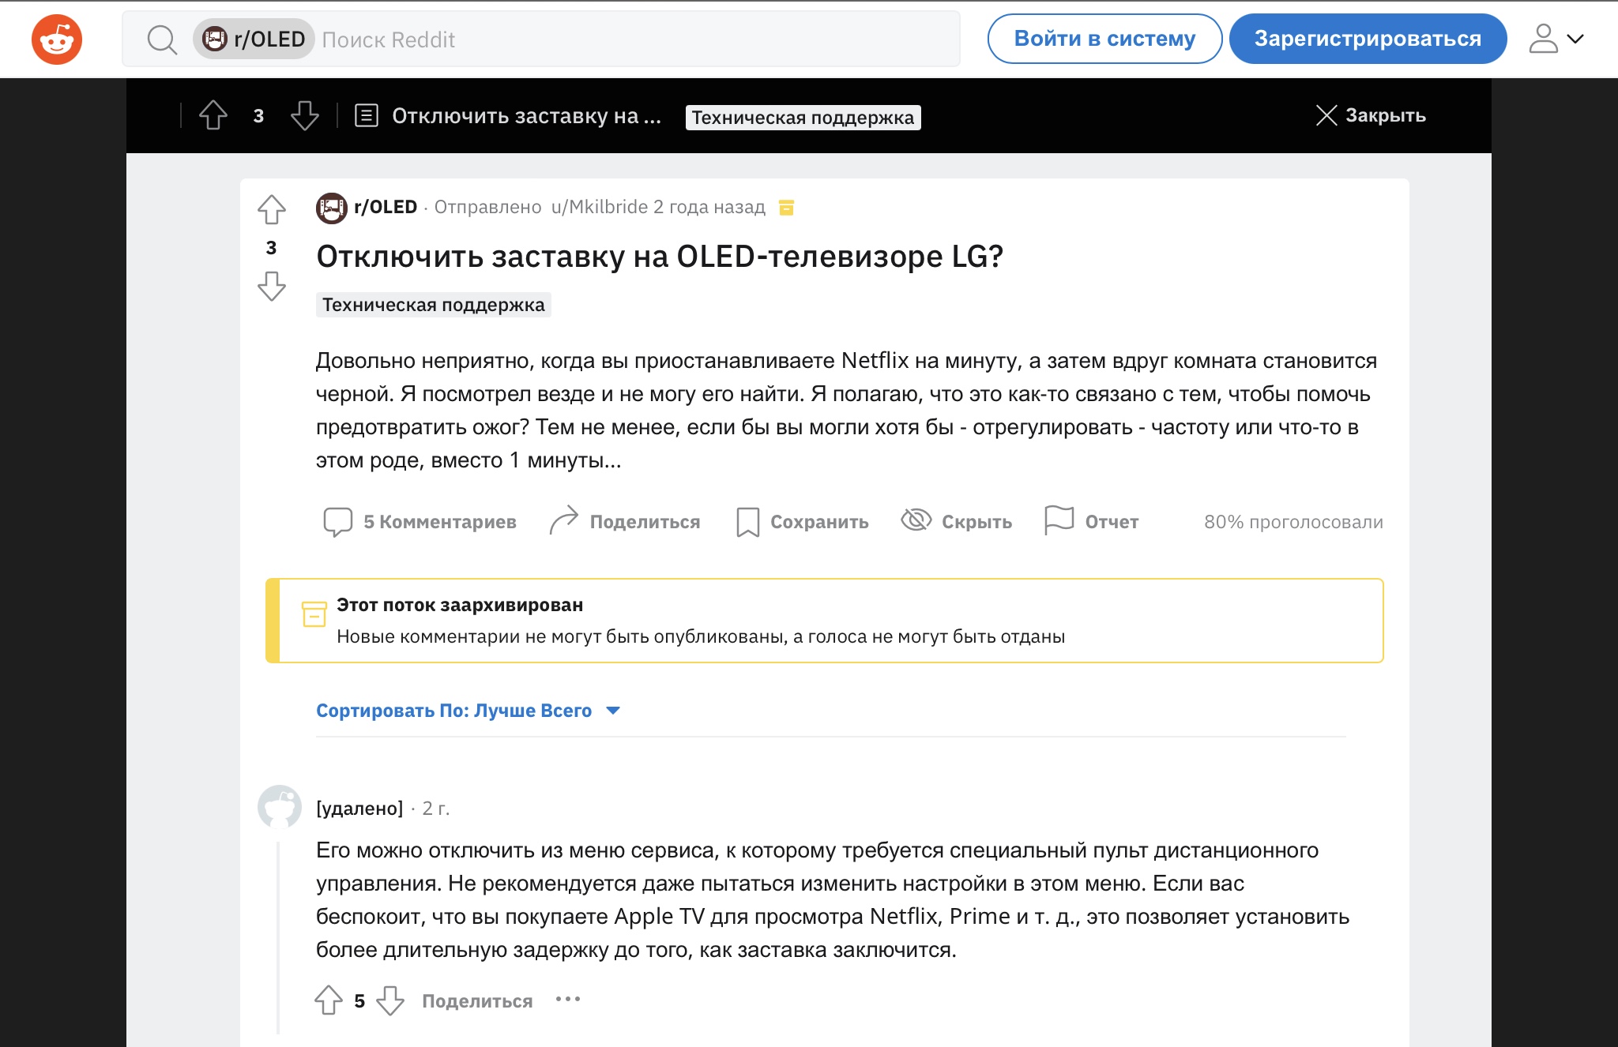This screenshot has height=1047, width=1618.
Task: Click the Техническая поддержка flair in header
Action: point(803,118)
